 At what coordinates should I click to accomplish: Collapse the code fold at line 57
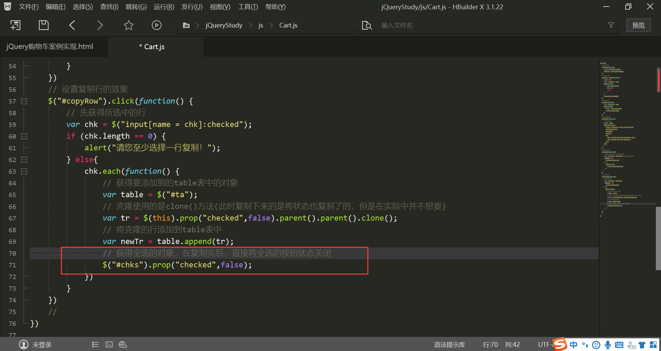click(24, 101)
